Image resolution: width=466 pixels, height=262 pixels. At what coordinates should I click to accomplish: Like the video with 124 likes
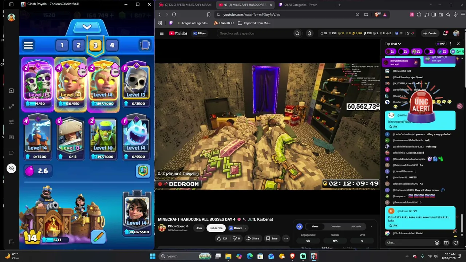coord(222,239)
